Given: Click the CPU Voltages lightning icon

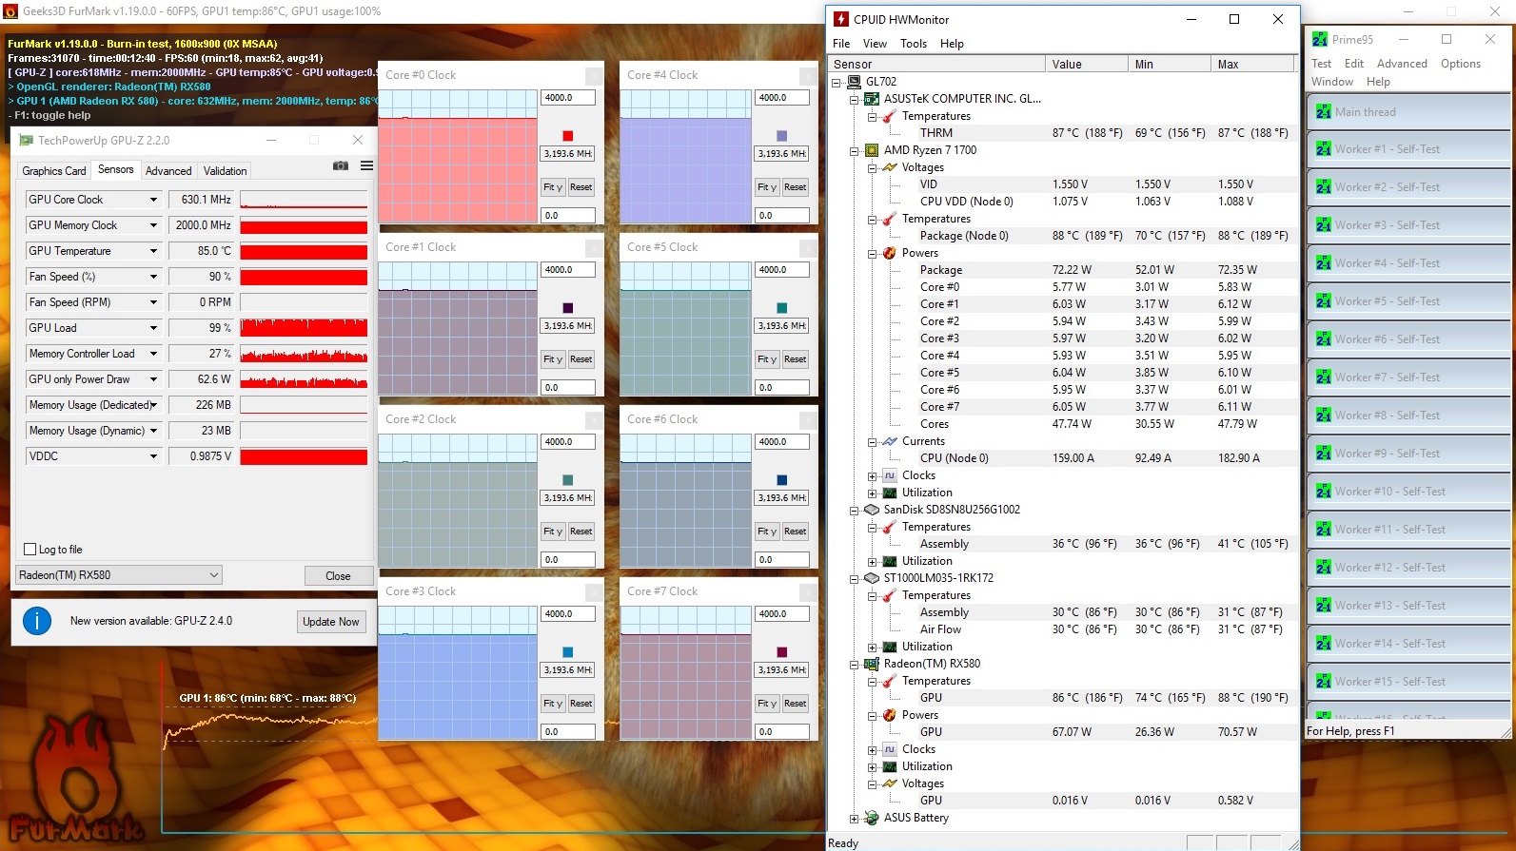Looking at the screenshot, I should click(x=890, y=167).
